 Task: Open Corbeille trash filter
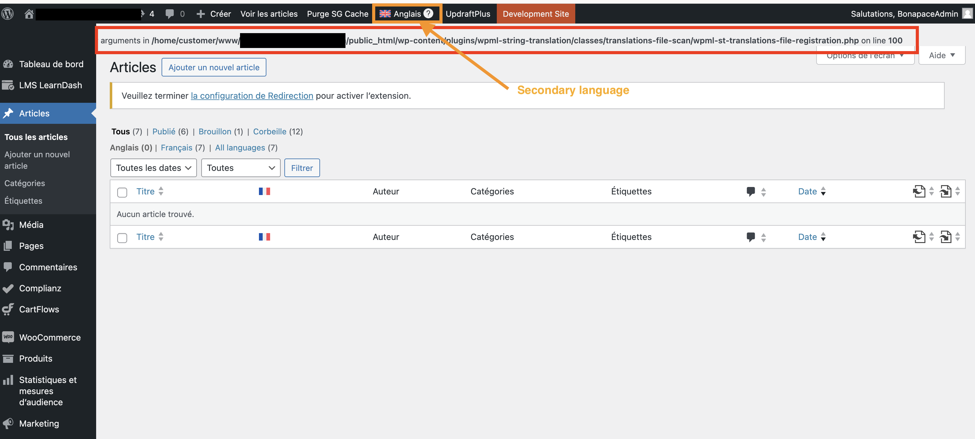tap(270, 132)
